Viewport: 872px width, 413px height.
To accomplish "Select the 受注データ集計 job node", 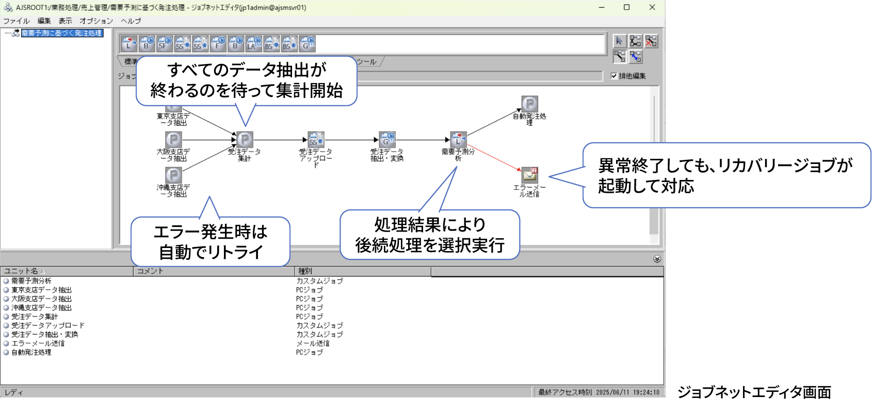I will [245, 140].
